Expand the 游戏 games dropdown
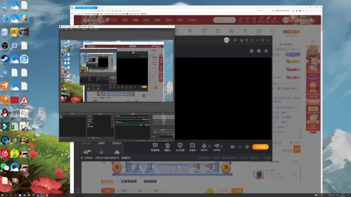This screenshot has width=351, height=197. click(169, 20)
